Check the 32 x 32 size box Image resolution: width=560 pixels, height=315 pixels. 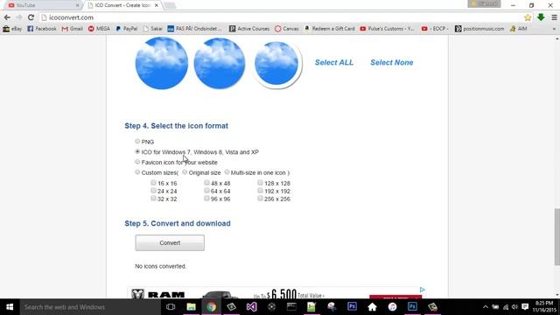153,199
